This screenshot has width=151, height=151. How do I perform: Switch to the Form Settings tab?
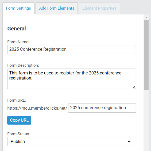[18, 8]
